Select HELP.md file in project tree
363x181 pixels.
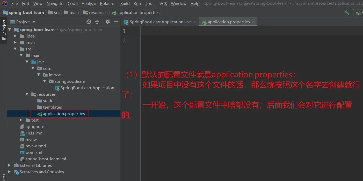[34, 133]
